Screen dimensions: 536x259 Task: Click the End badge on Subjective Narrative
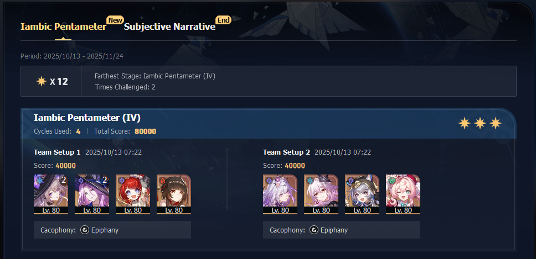(x=224, y=20)
